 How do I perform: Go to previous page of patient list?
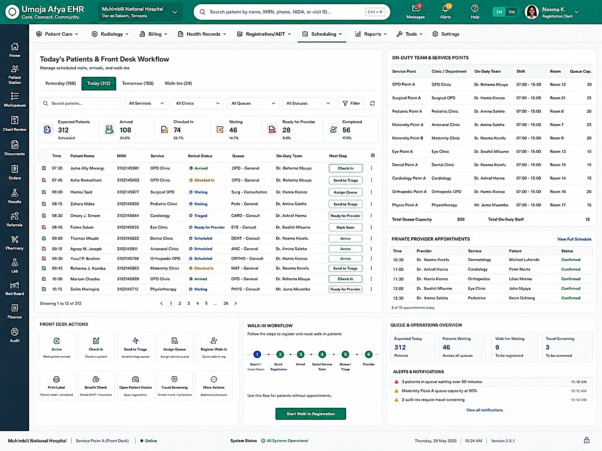pos(162,304)
